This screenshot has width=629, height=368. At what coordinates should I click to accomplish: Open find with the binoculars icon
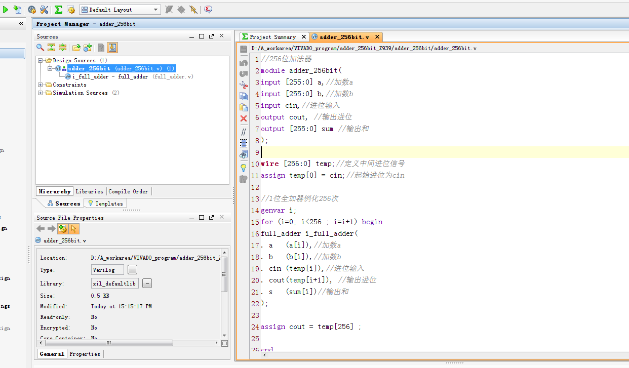[x=244, y=154]
